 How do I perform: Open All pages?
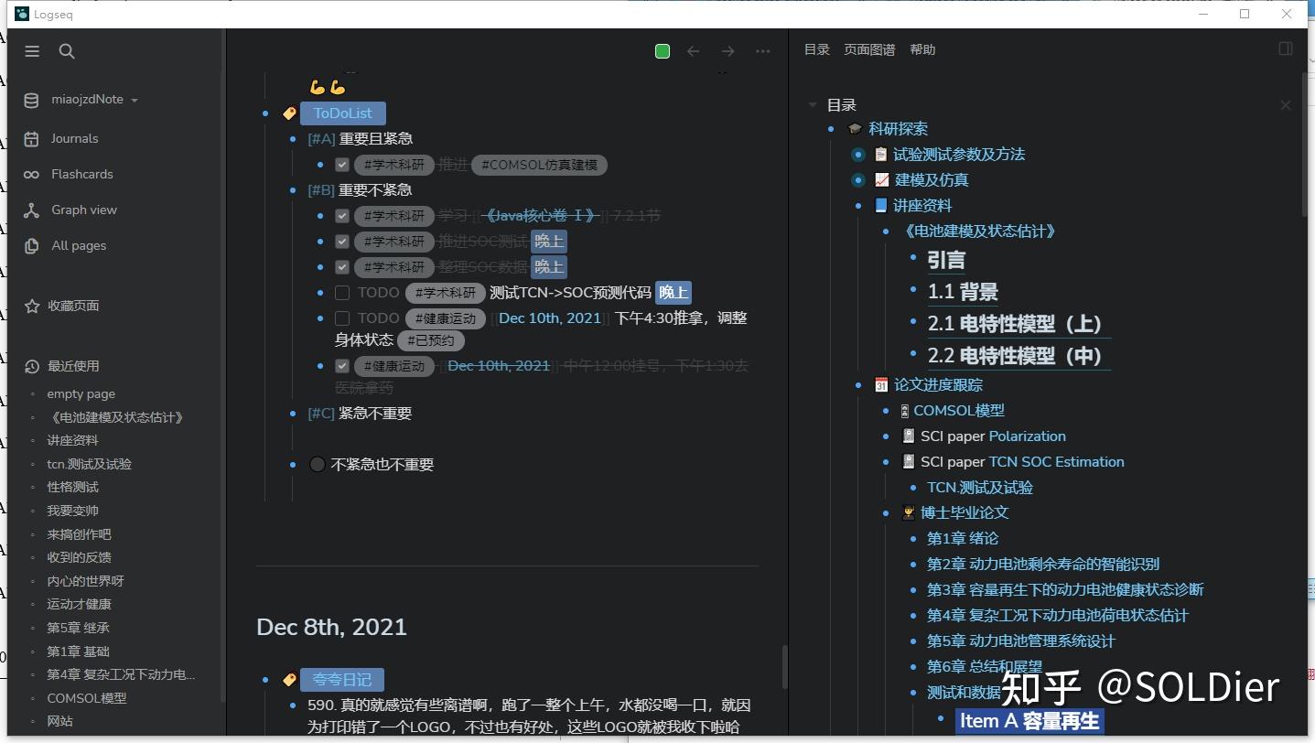78,245
